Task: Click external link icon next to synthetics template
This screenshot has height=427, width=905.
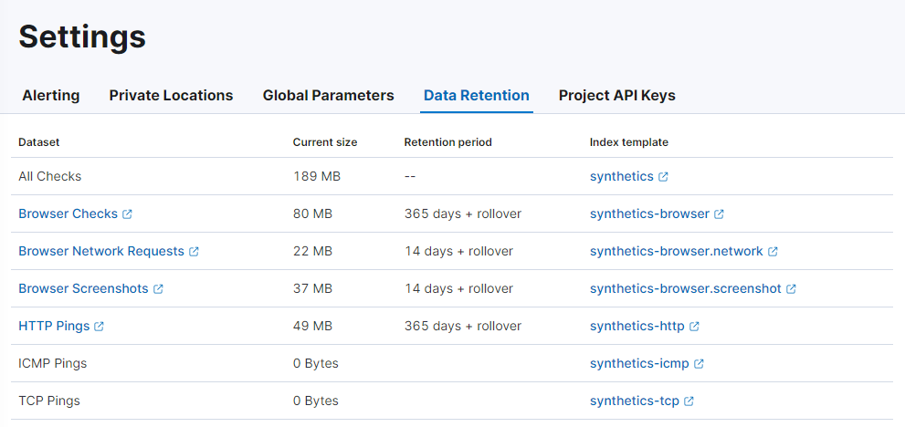Action: [663, 177]
